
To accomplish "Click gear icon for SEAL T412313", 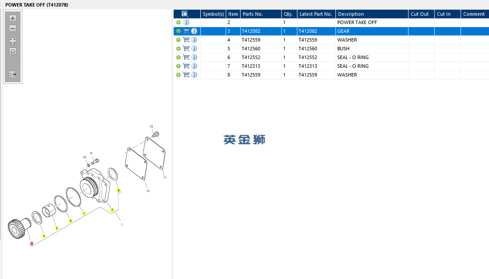I will (x=178, y=66).
